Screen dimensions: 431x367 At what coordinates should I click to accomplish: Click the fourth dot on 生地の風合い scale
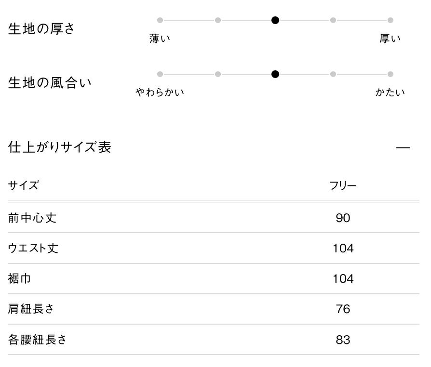tap(333, 74)
